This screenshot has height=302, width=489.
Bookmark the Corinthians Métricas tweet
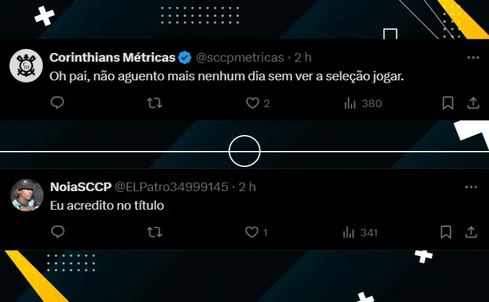pos(448,103)
